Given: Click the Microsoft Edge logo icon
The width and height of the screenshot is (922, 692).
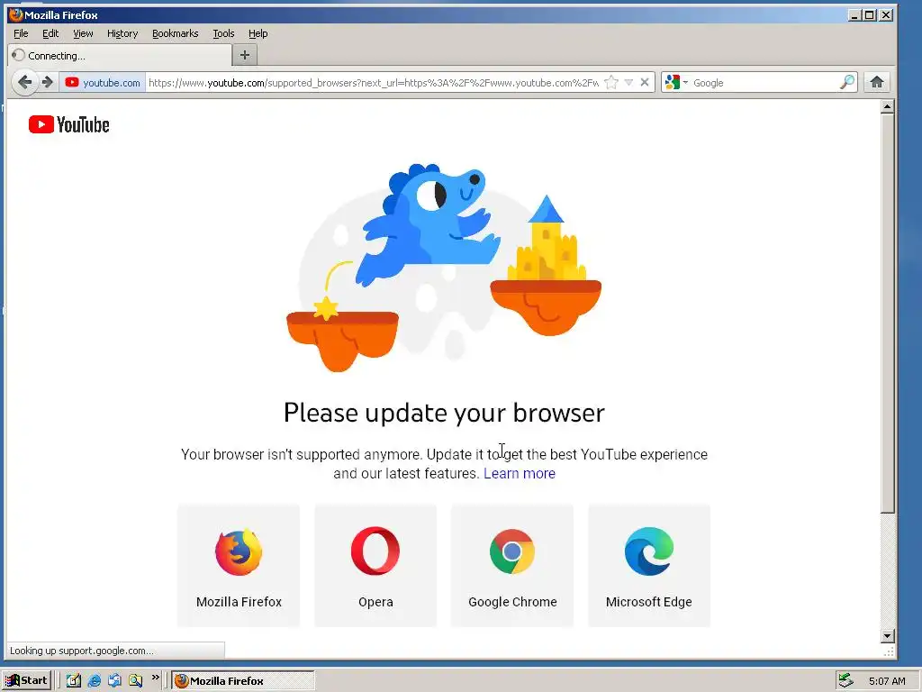Looking at the screenshot, I should (x=649, y=551).
